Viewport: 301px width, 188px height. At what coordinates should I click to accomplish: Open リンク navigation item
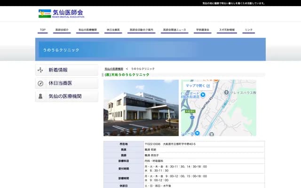[248, 30]
